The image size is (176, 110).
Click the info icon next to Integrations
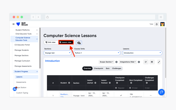tap(139, 62)
